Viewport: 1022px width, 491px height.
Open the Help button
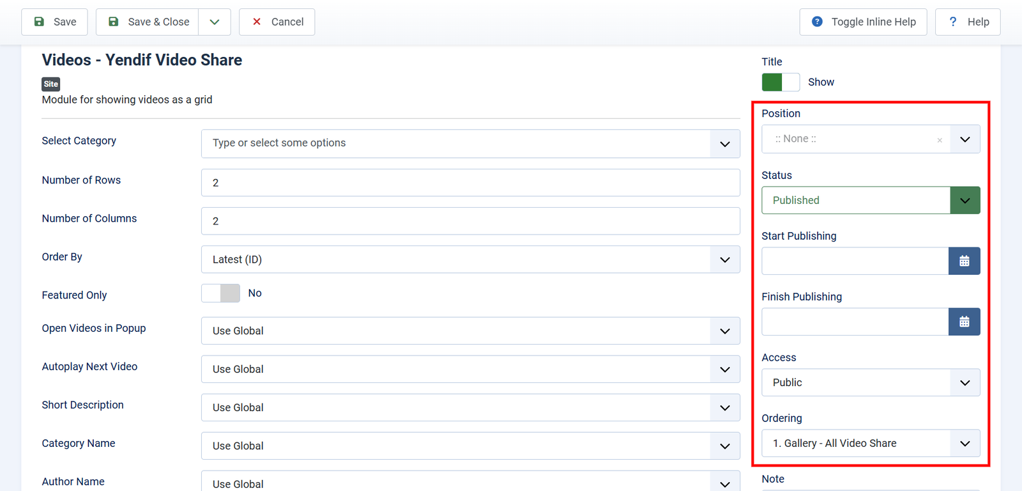coord(968,22)
